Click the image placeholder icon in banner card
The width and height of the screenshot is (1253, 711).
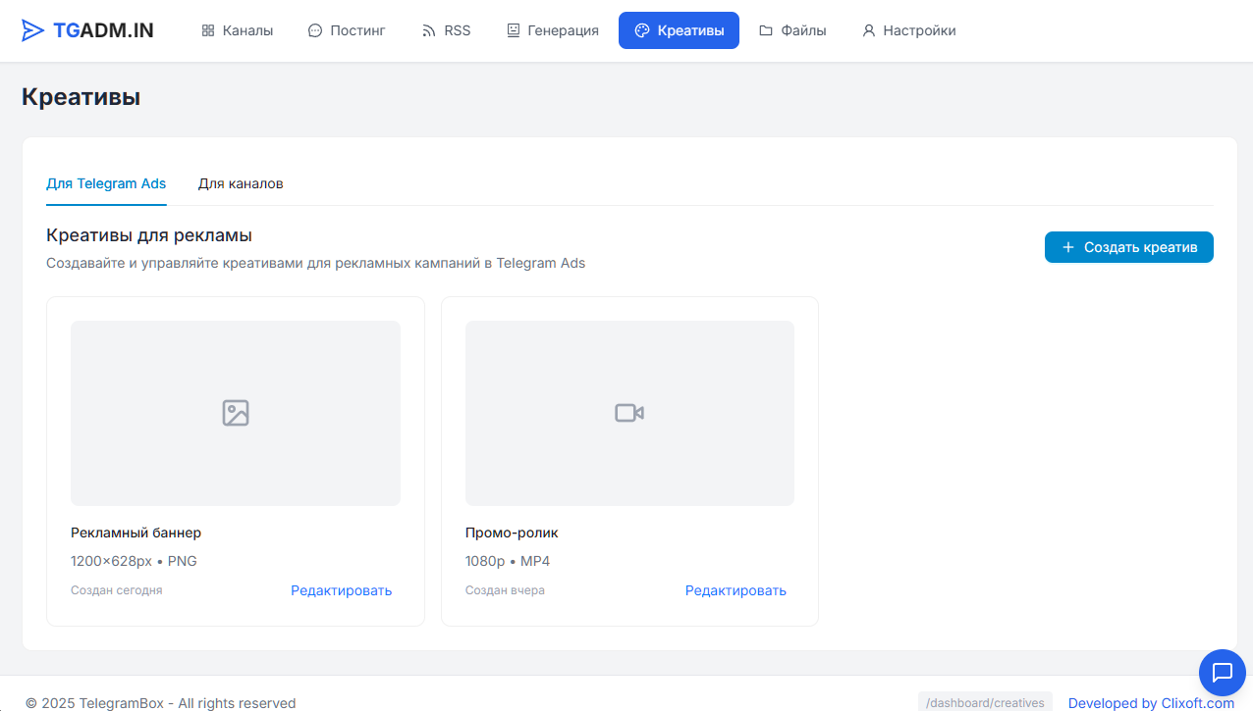(236, 413)
